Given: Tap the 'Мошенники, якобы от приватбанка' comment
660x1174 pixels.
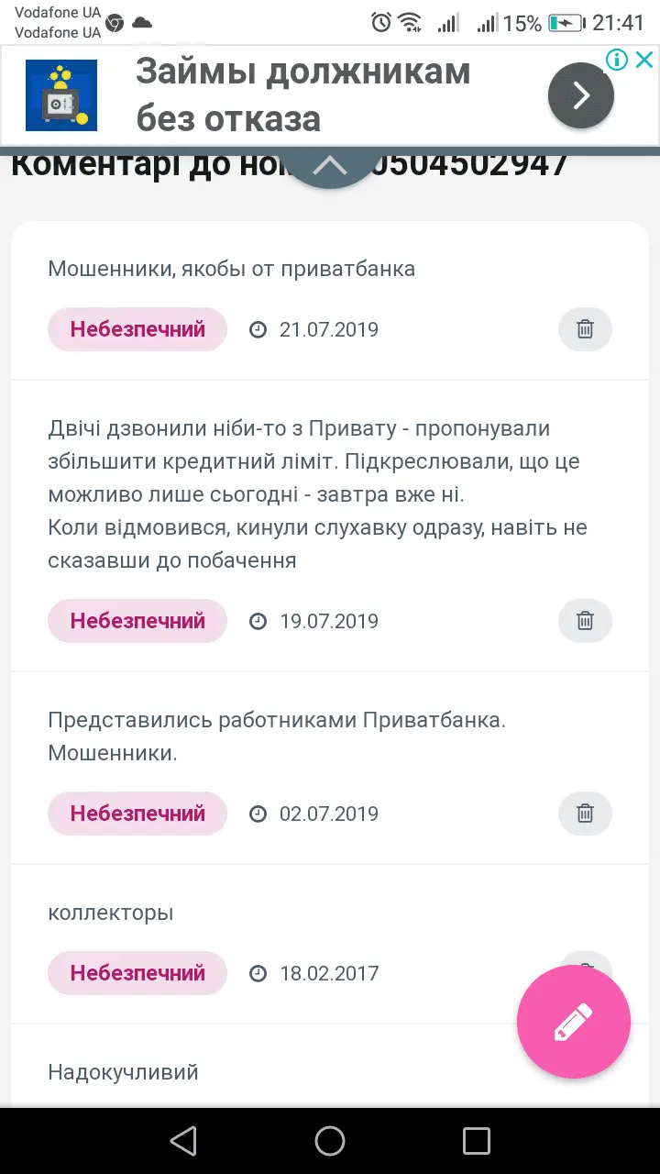Looking at the screenshot, I should [x=232, y=269].
